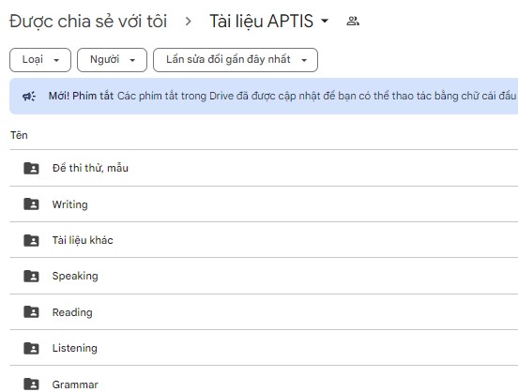
Task: Expand the Tài liệu APTIS folder menu arrow
Action: pos(325,21)
